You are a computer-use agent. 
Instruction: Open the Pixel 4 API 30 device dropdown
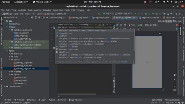(123, 14)
